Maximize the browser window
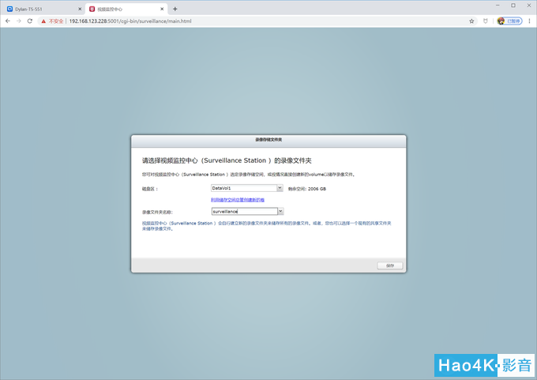Viewport: 537px width, 380px height. point(513,6)
